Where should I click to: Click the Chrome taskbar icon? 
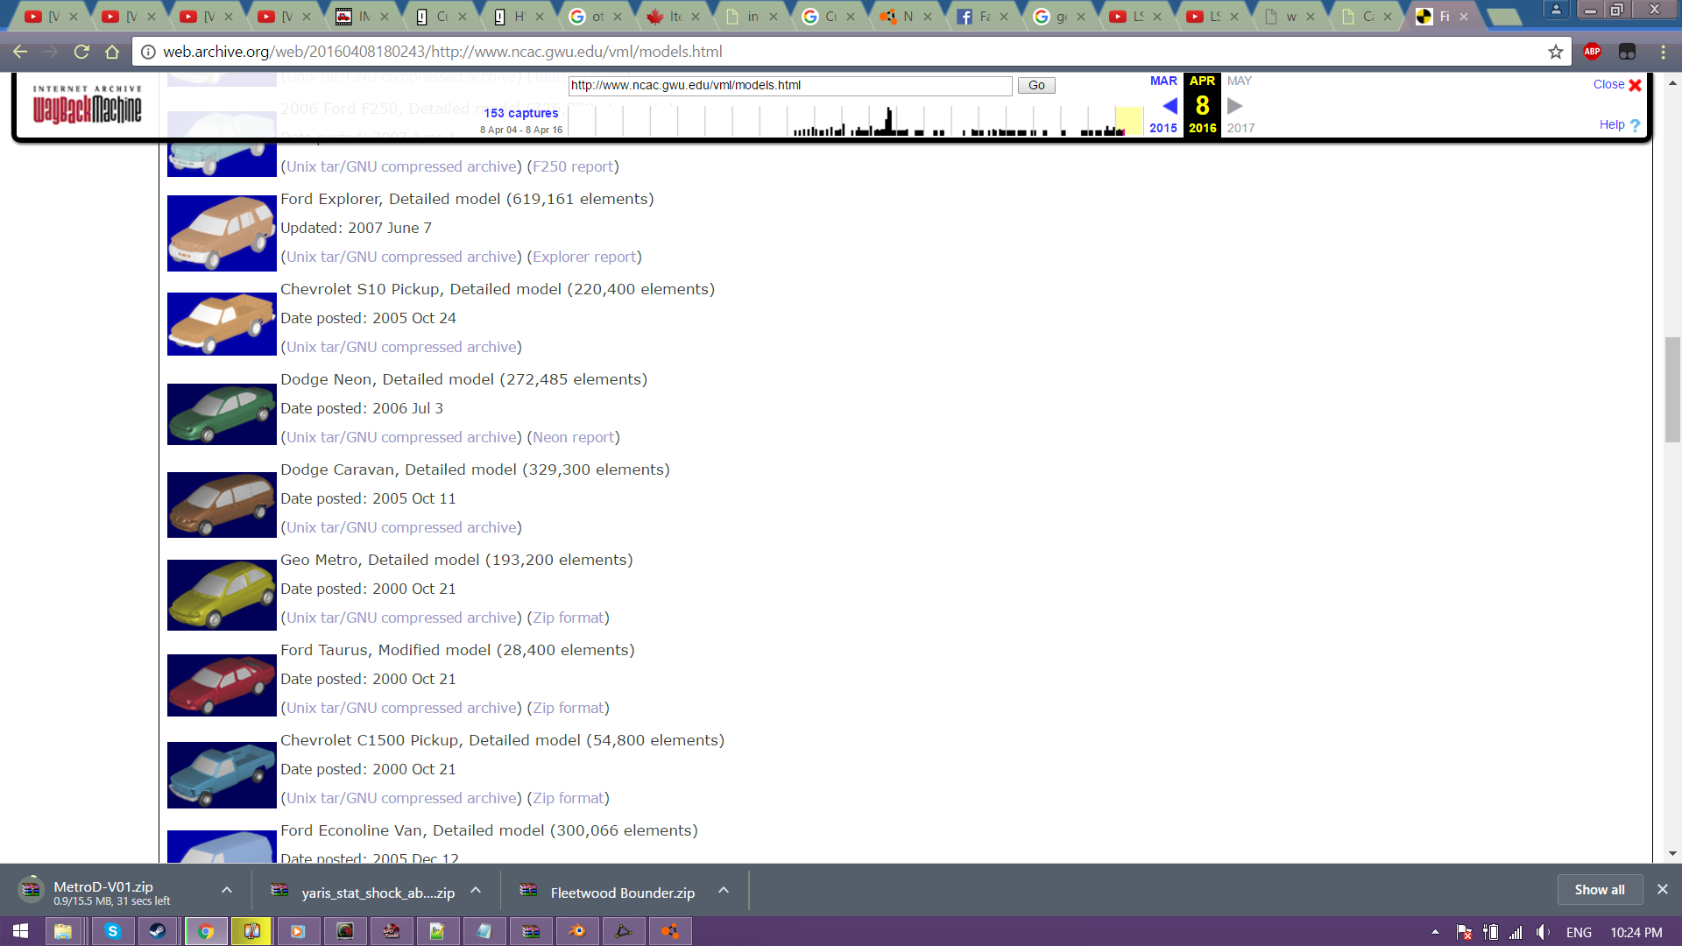[206, 931]
